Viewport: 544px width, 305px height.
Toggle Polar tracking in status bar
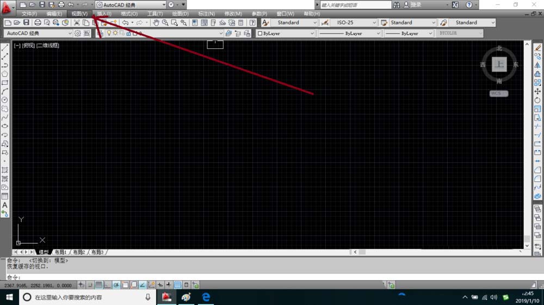click(116, 285)
